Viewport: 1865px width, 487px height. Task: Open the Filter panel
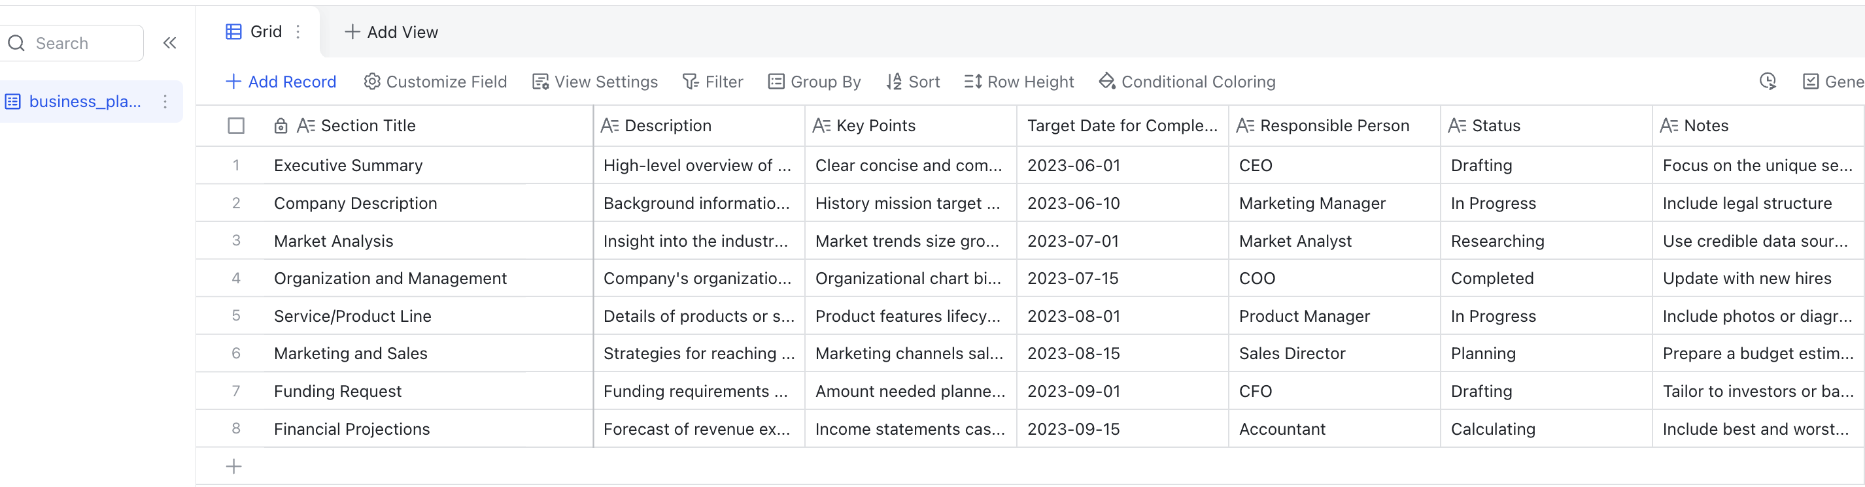[713, 82]
